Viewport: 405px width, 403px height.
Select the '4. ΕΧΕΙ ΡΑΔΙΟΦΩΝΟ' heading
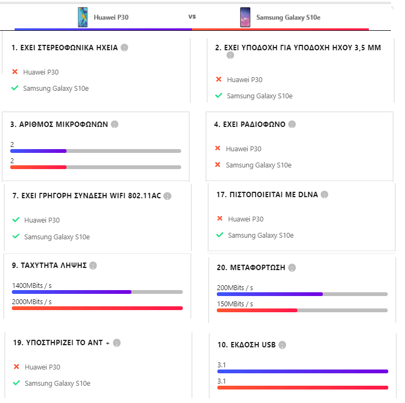pos(249,124)
